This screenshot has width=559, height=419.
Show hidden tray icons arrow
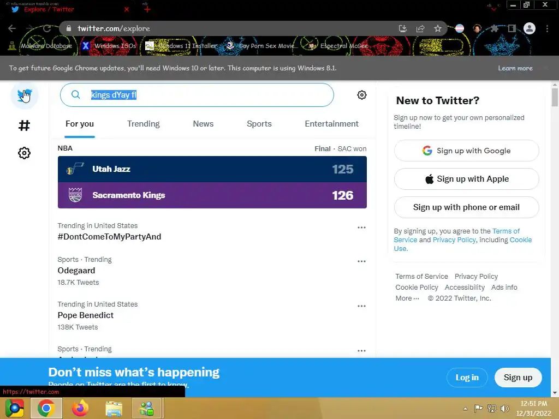click(x=465, y=409)
